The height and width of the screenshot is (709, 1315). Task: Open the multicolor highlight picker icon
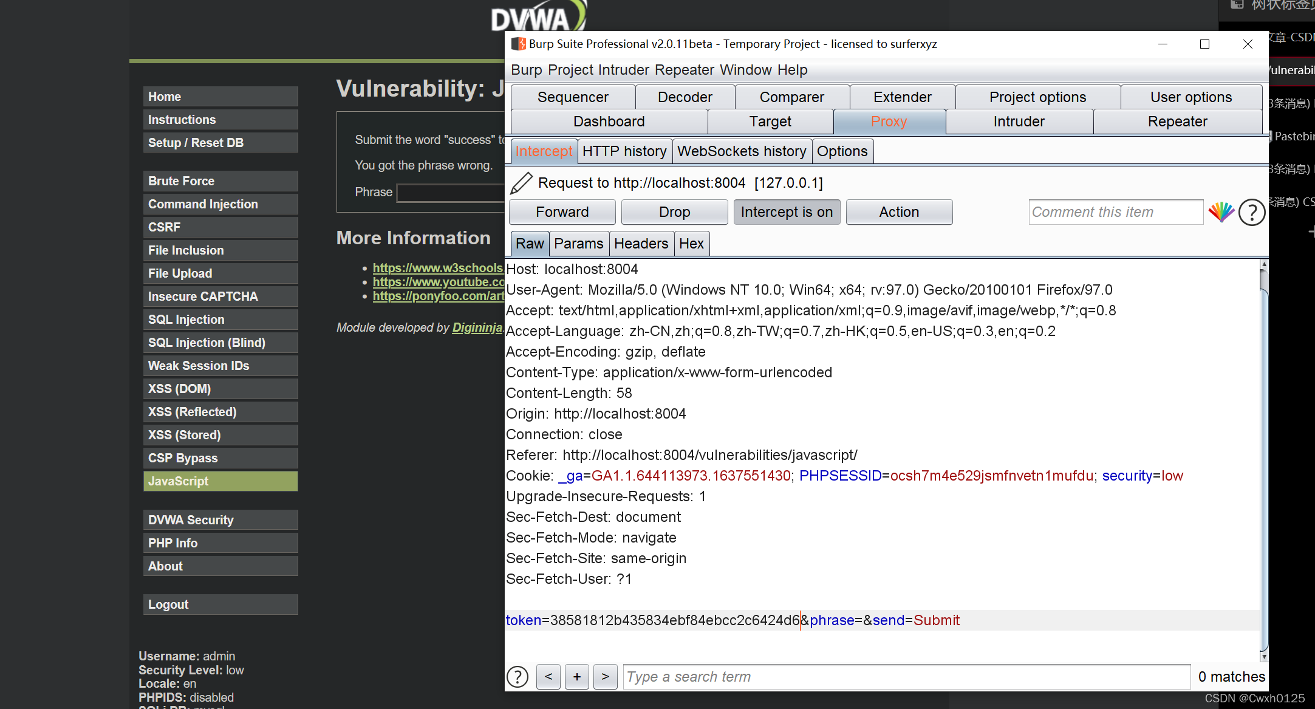click(1221, 212)
